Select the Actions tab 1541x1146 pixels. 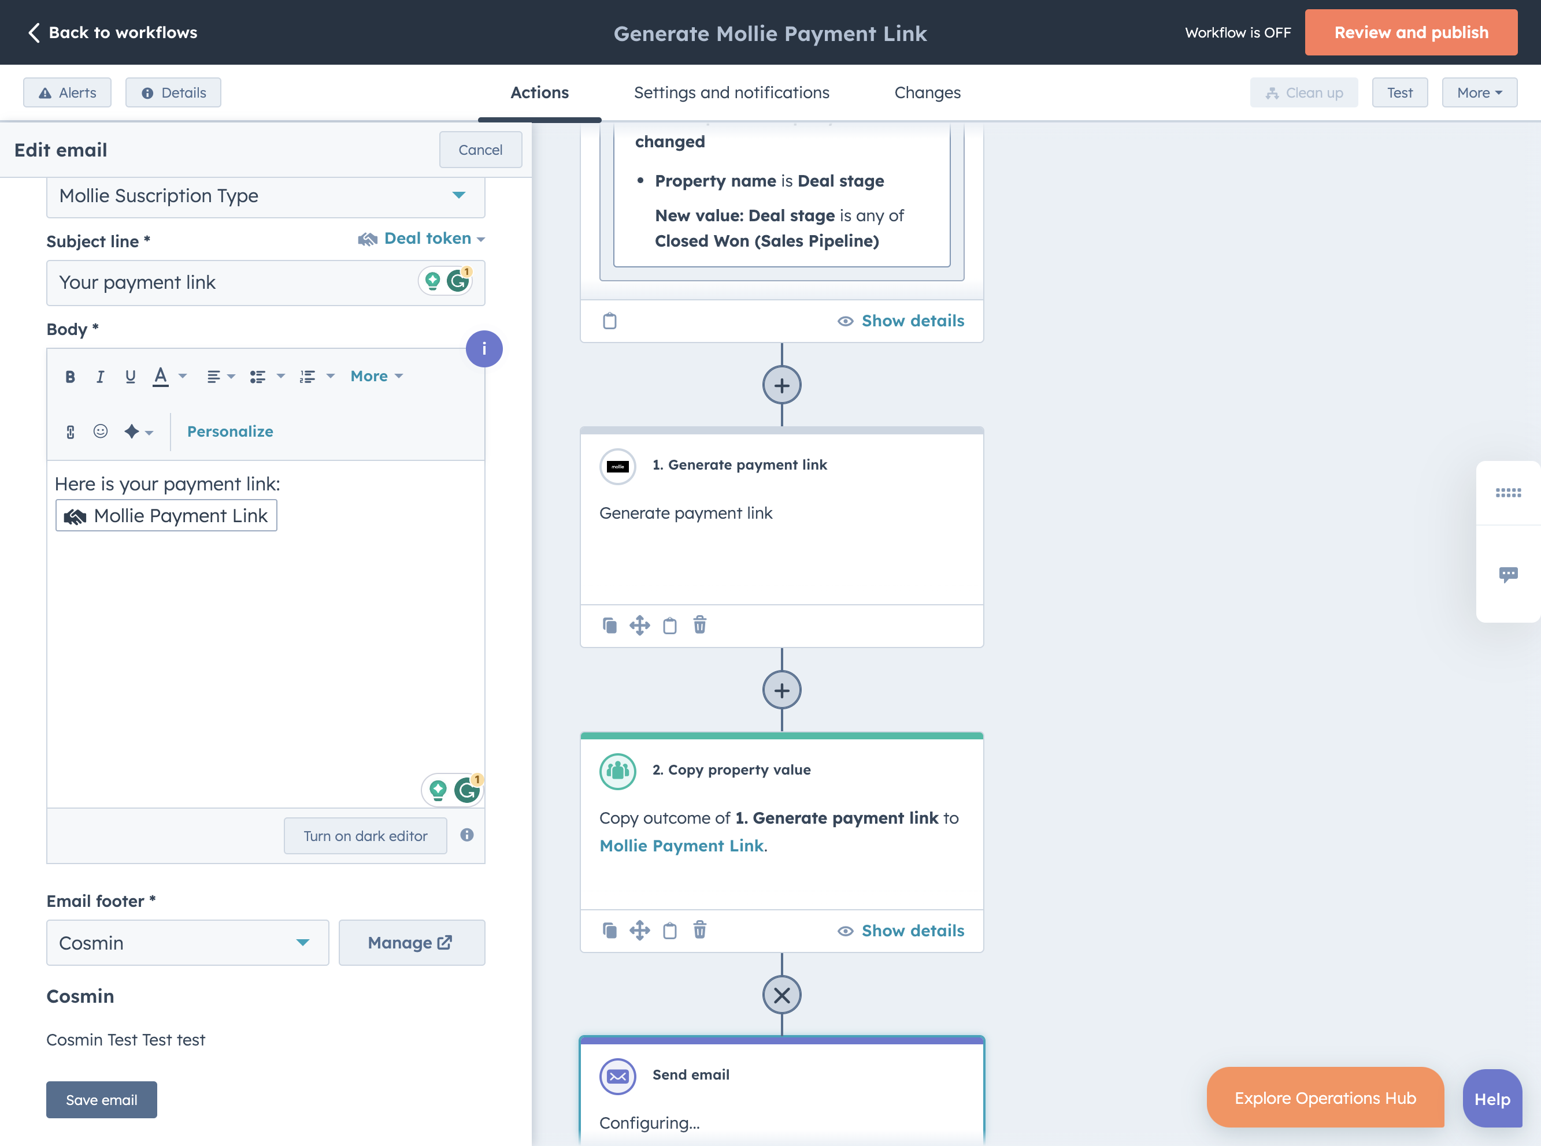(x=539, y=93)
